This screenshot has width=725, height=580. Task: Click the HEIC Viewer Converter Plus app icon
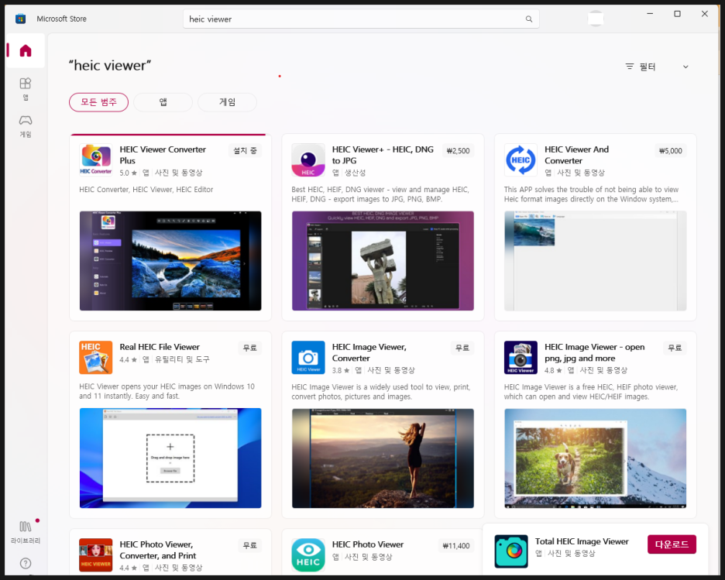click(x=96, y=160)
